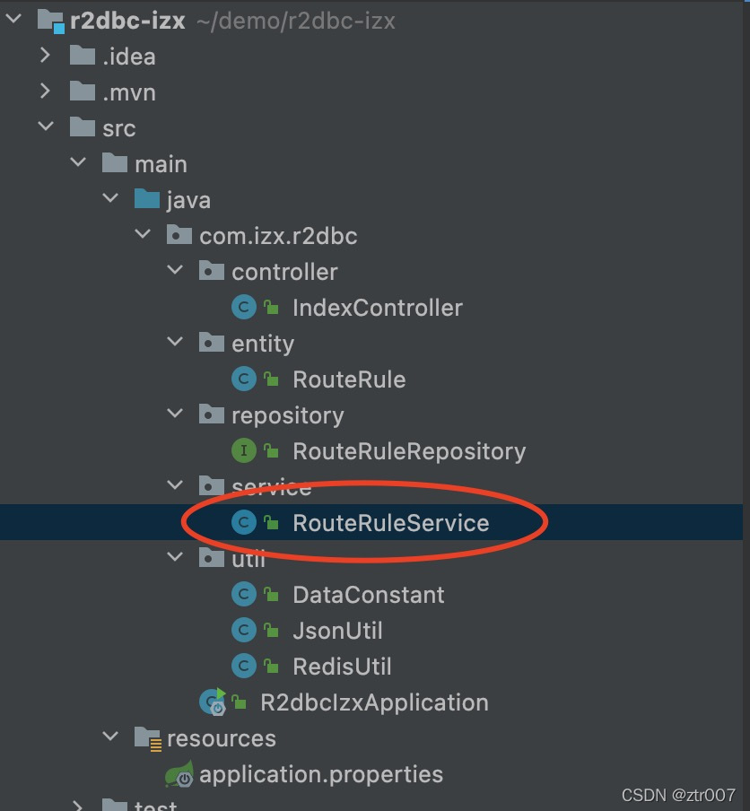This screenshot has width=750, height=811.
Task: Collapse the entity package chevron
Action: click(175, 342)
